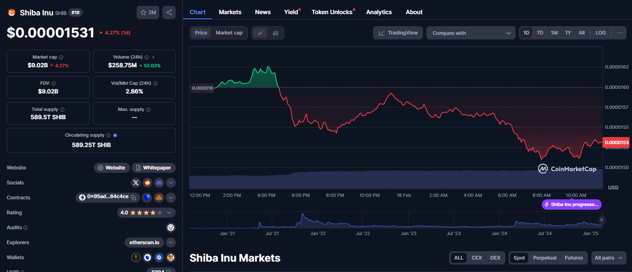Open the 'Shiba Inu progresse...' news marker
This screenshot has width=632, height=272.
[572, 204]
